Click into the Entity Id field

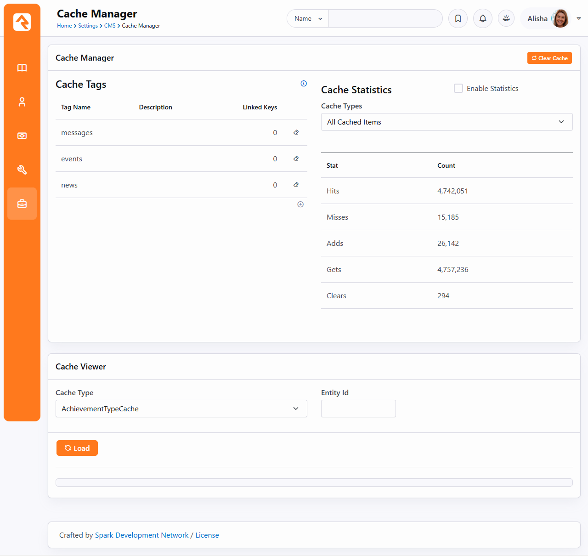coord(358,408)
